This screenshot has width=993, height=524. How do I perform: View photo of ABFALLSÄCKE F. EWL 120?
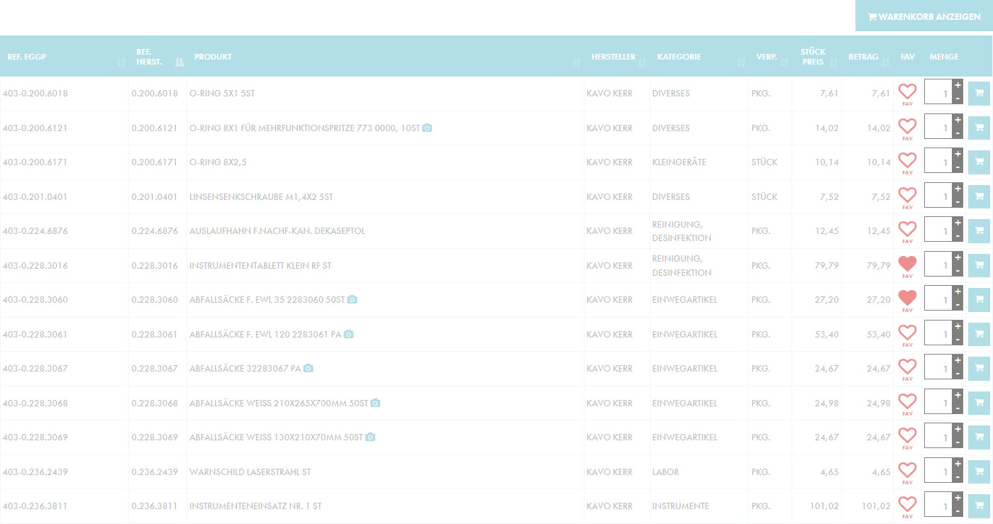348,334
